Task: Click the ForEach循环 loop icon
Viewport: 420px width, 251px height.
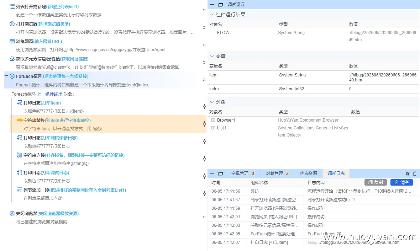Action: [12, 76]
